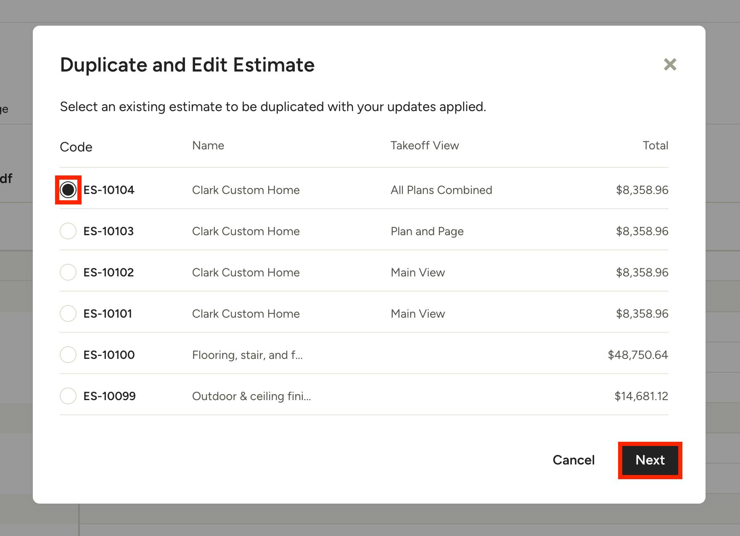The width and height of the screenshot is (740, 536).
Task: Close the Duplicate and Edit Estimate dialog
Action: point(670,65)
